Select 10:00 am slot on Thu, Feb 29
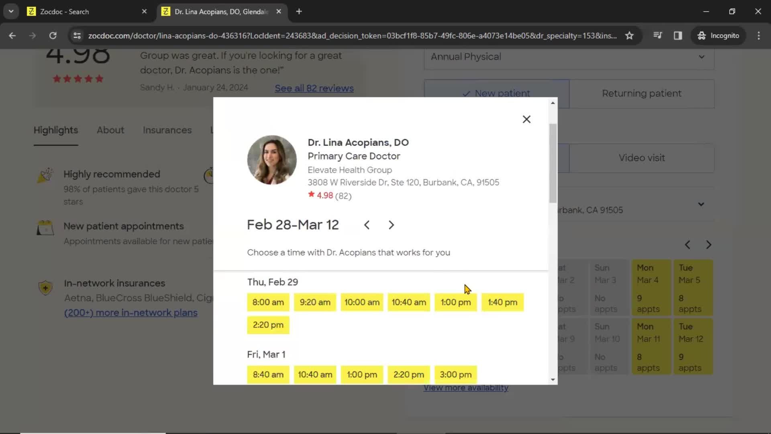The image size is (771, 434). coord(362,302)
